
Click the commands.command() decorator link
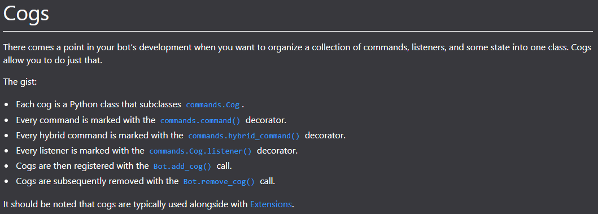200,120
